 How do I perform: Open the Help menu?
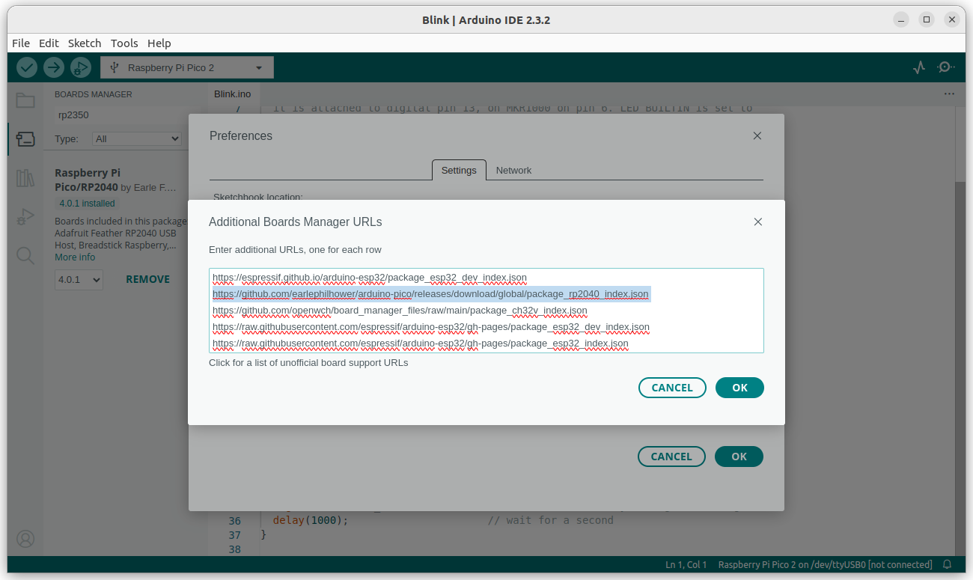click(x=159, y=43)
